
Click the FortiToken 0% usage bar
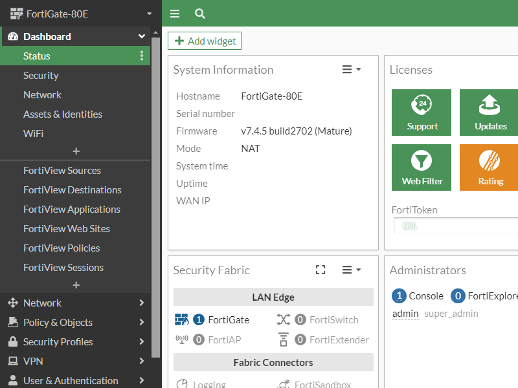456,226
